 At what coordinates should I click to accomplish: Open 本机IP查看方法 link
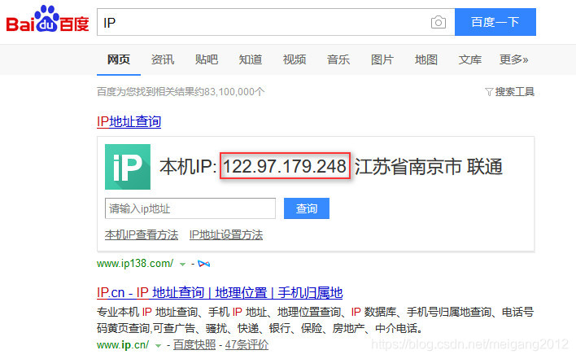click(x=142, y=234)
